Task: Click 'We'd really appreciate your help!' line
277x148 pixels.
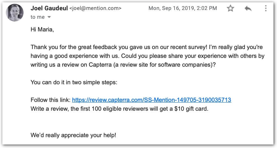Action: coord(73,135)
